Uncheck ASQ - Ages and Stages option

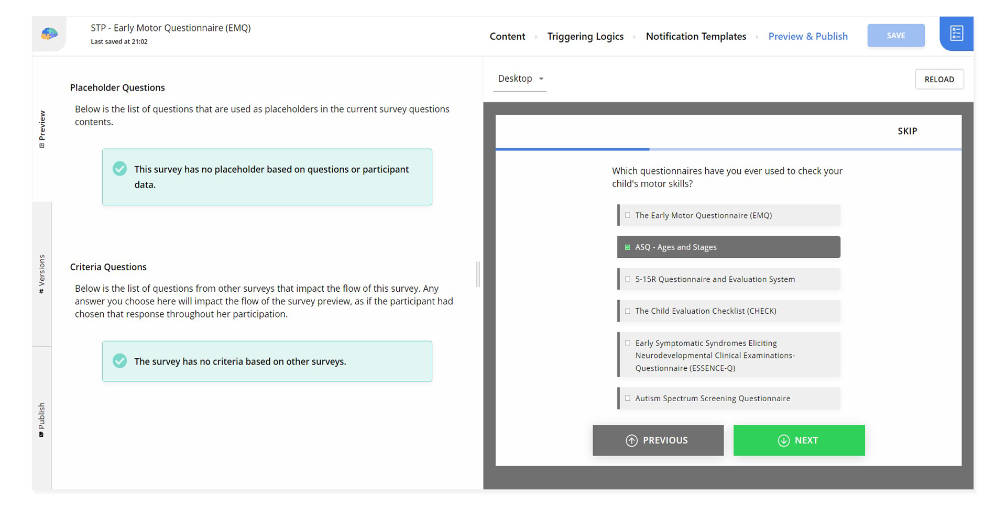click(729, 247)
